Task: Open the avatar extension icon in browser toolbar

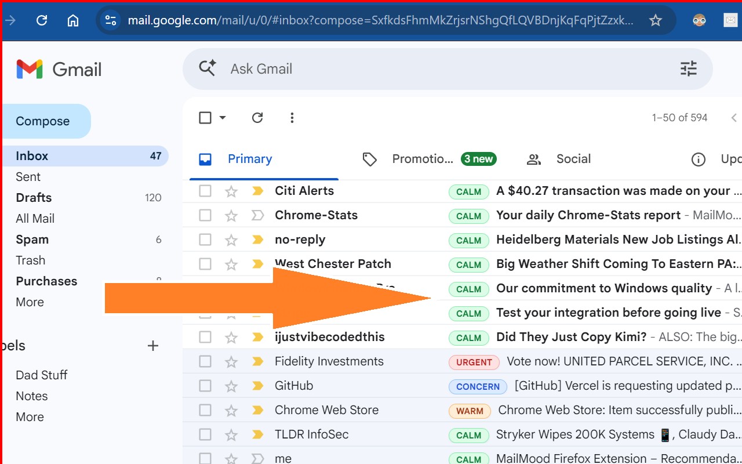Action: 699,21
